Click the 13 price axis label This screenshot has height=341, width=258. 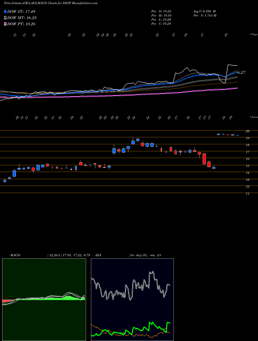coord(247,180)
